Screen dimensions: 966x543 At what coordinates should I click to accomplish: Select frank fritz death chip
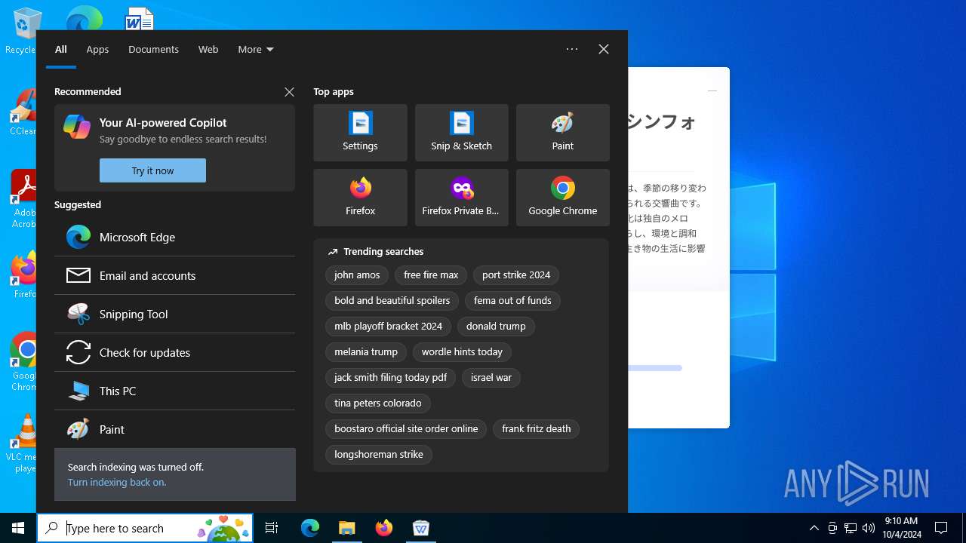[x=537, y=429]
